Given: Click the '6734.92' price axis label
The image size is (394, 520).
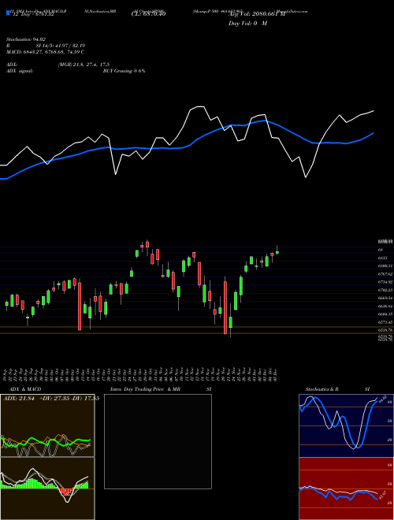Looking at the screenshot, I should [385, 282].
